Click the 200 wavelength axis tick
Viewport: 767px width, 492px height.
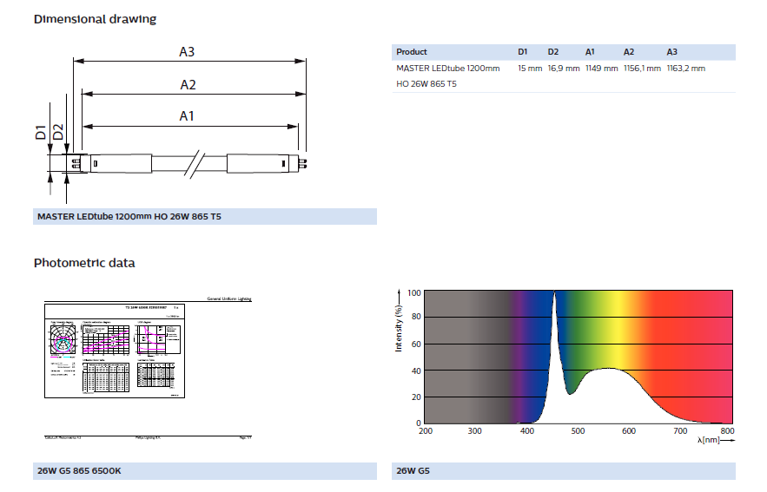point(426,431)
